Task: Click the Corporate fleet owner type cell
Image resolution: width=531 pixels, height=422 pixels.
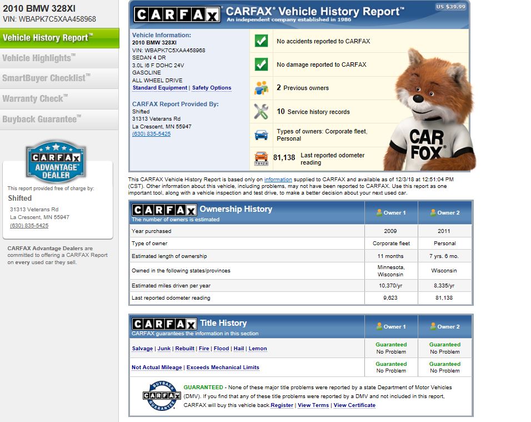Action: tap(391, 244)
